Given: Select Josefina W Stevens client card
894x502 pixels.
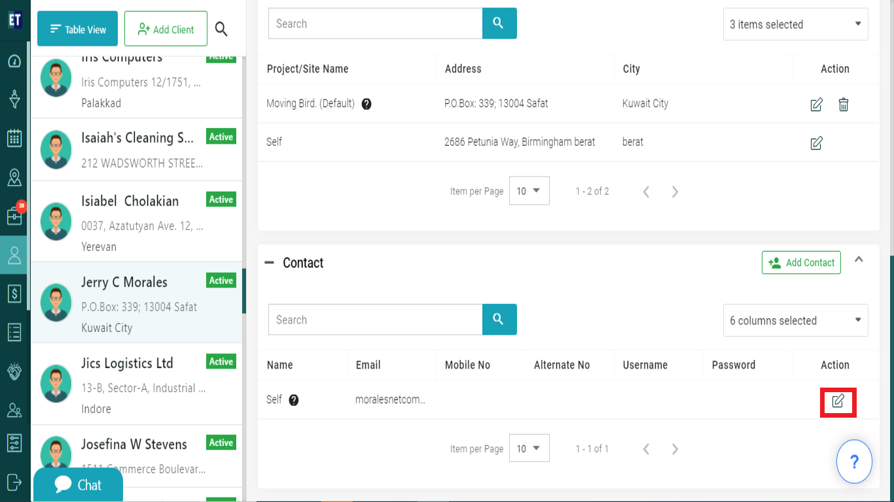Looking at the screenshot, I should tap(136, 456).
